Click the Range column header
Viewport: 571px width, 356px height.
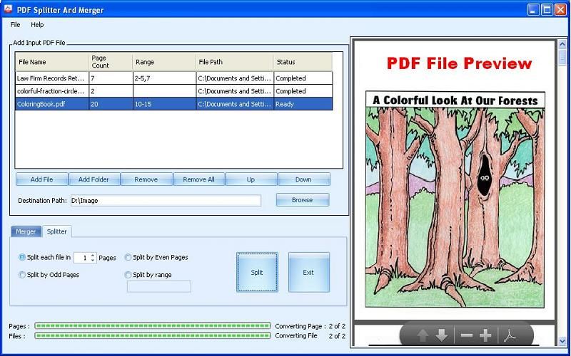(x=164, y=62)
